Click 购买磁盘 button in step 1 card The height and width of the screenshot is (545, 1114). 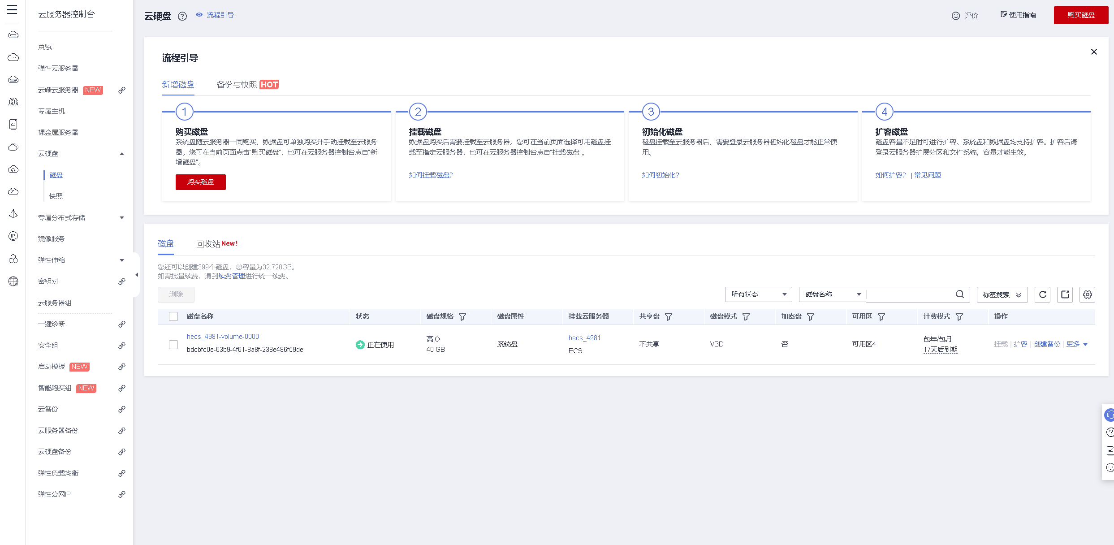coord(200,182)
